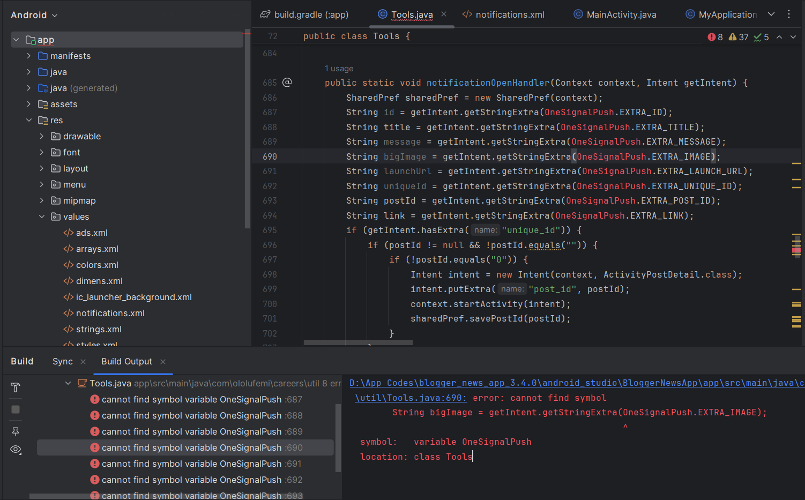This screenshot has height=500, width=805.
Task: Open editor tab options menu
Action: tap(789, 14)
